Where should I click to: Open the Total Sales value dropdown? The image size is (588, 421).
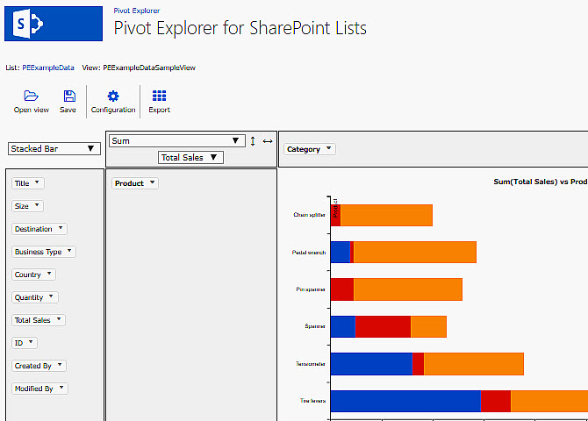pyautogui.click(x=190, y=158)
